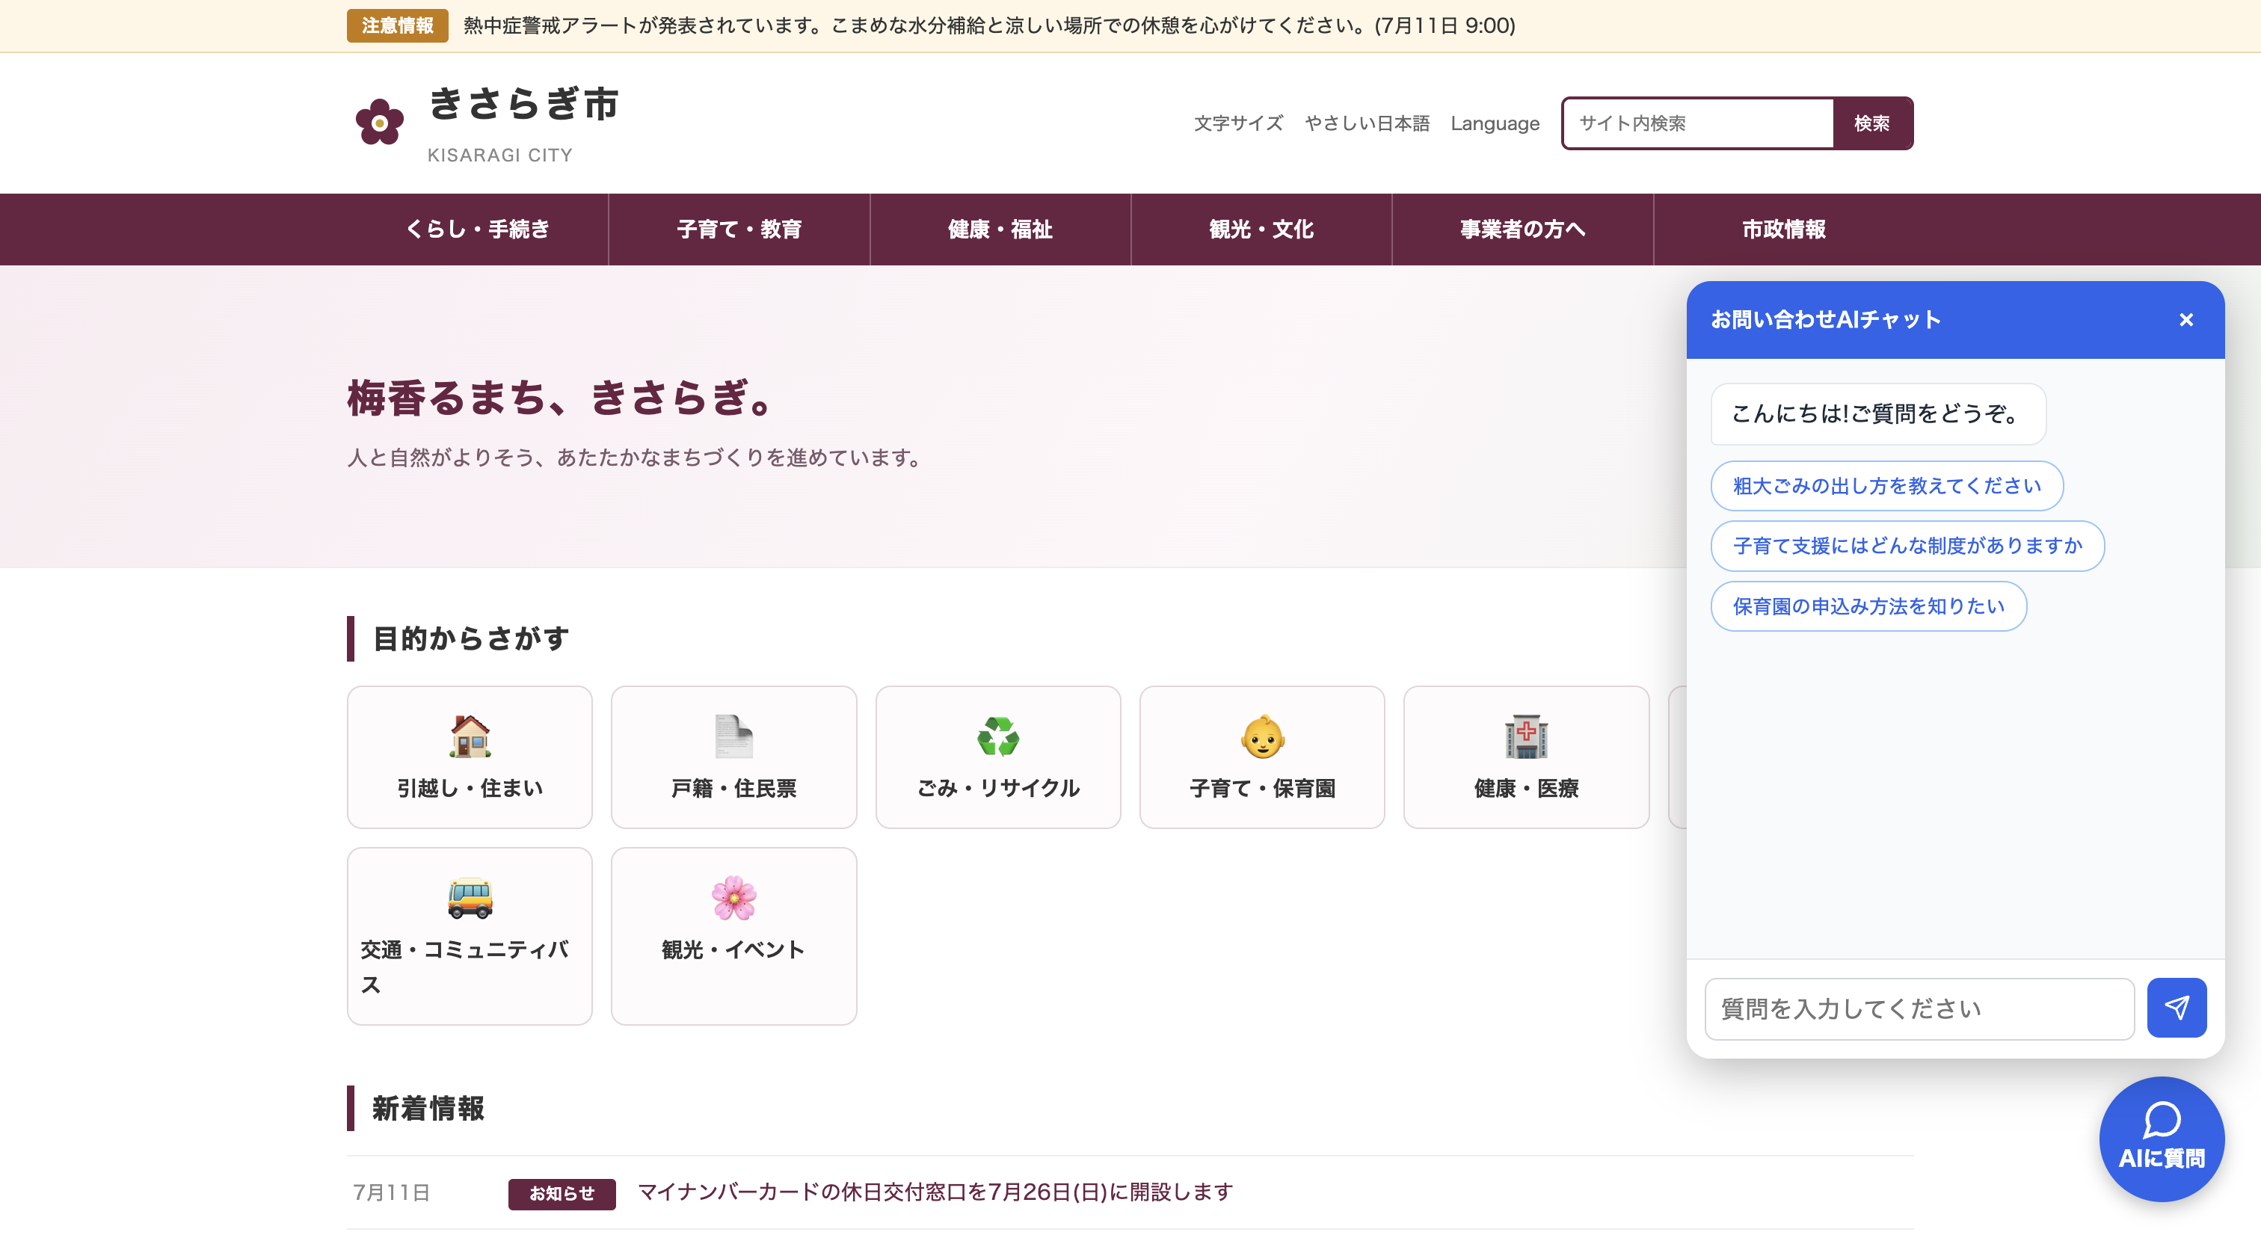Click the ごみ・リサイクル card label
This screenshot has height=1238, width=2261.
[998, 788]
